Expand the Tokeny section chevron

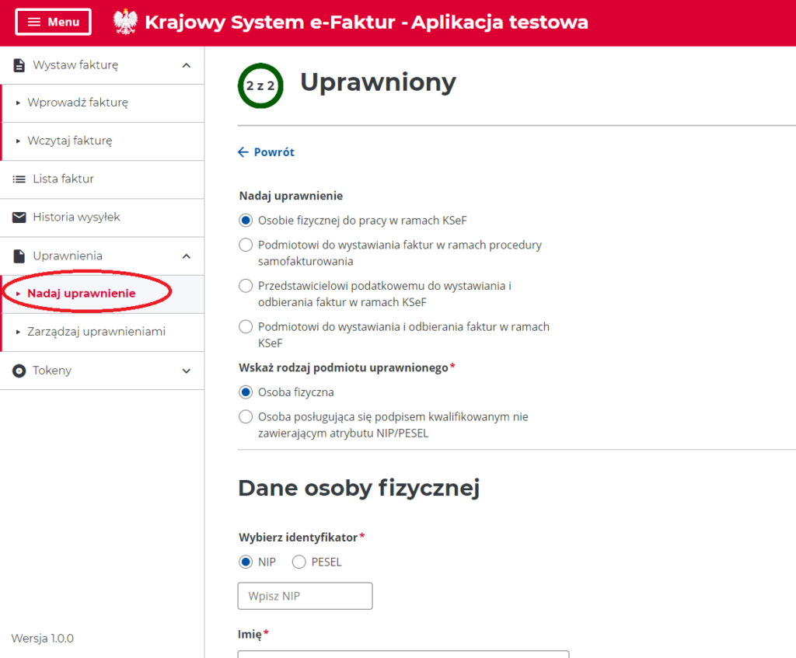[x=187, y=371]
